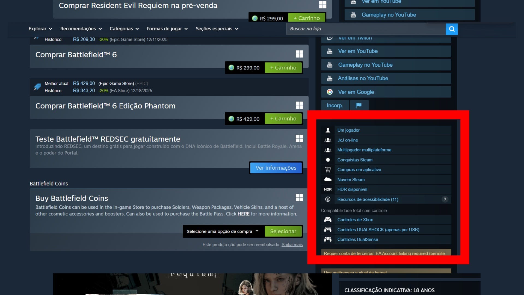Open the Categorias dropdown

point(124,29)
